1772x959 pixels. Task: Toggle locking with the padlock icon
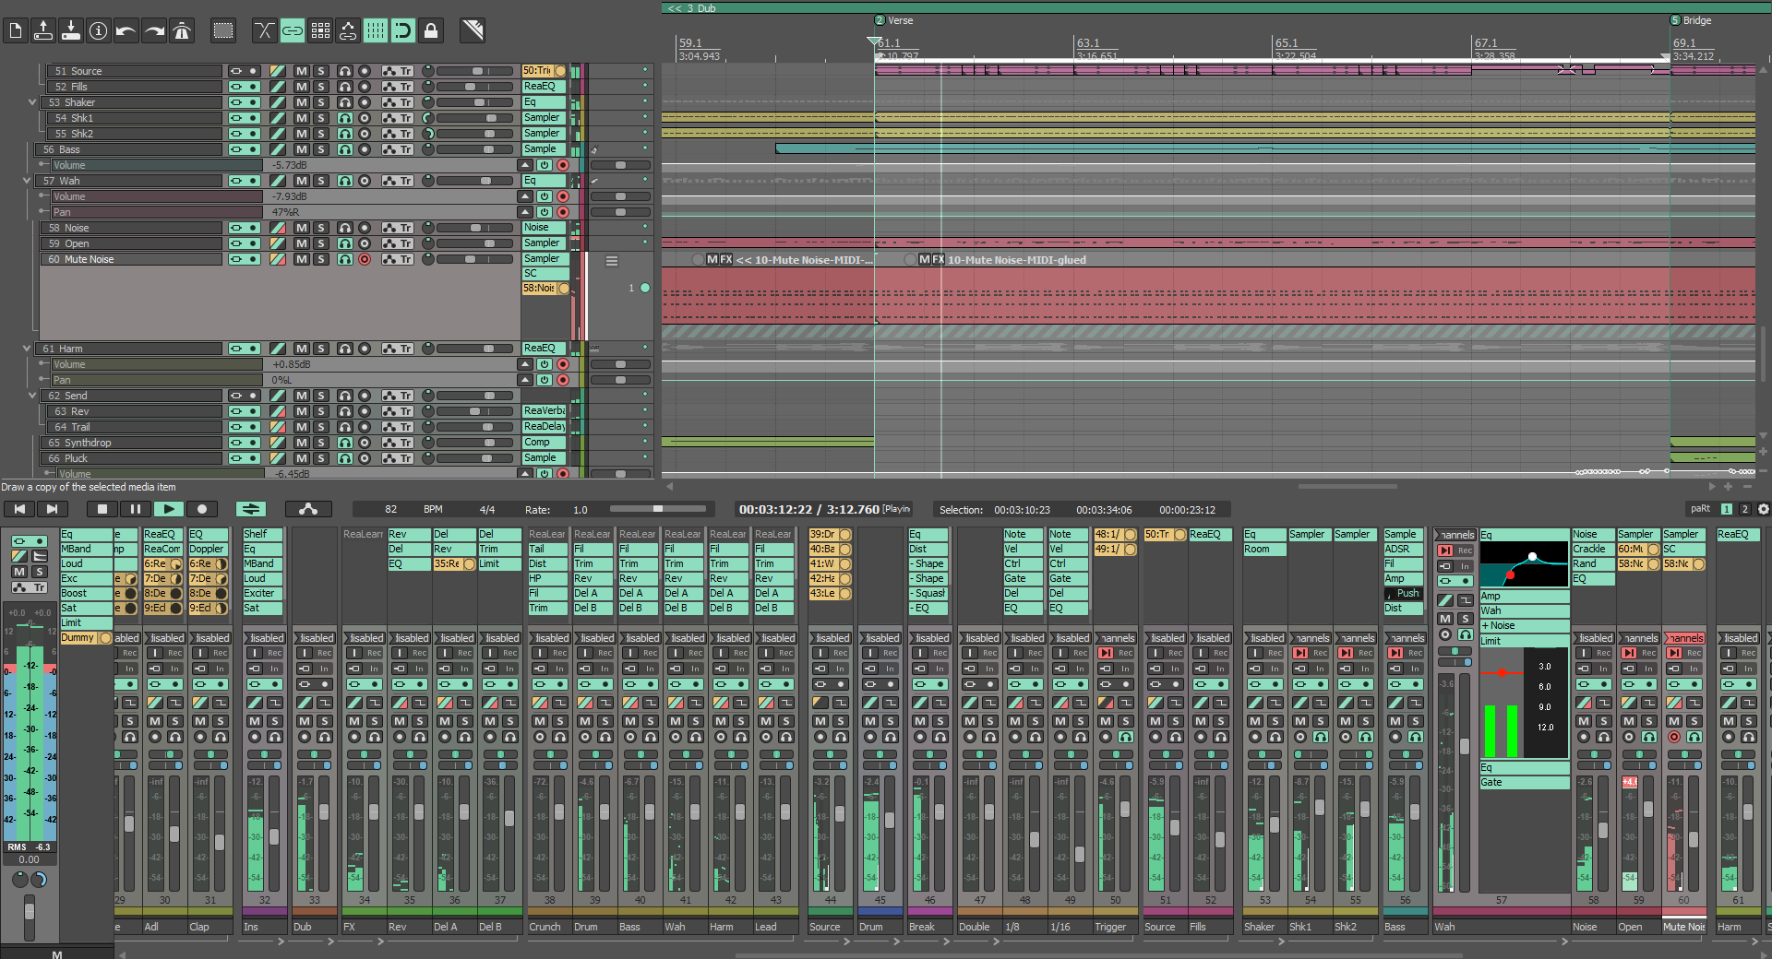pyautogui.click(x=431, y=30)
